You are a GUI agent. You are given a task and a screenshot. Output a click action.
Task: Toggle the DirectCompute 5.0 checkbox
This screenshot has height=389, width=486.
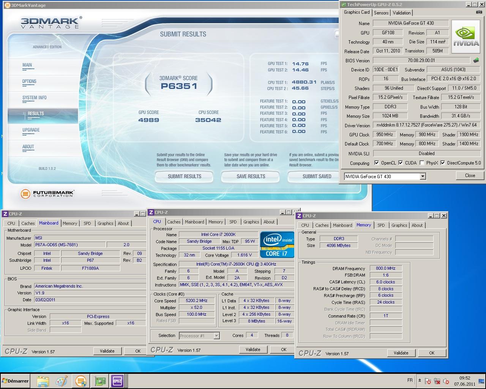click(x=443, y=163)
